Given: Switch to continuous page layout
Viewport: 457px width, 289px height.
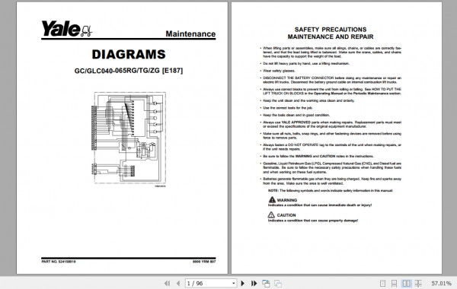Looking at the screenshot, I should tap(394, 283).
